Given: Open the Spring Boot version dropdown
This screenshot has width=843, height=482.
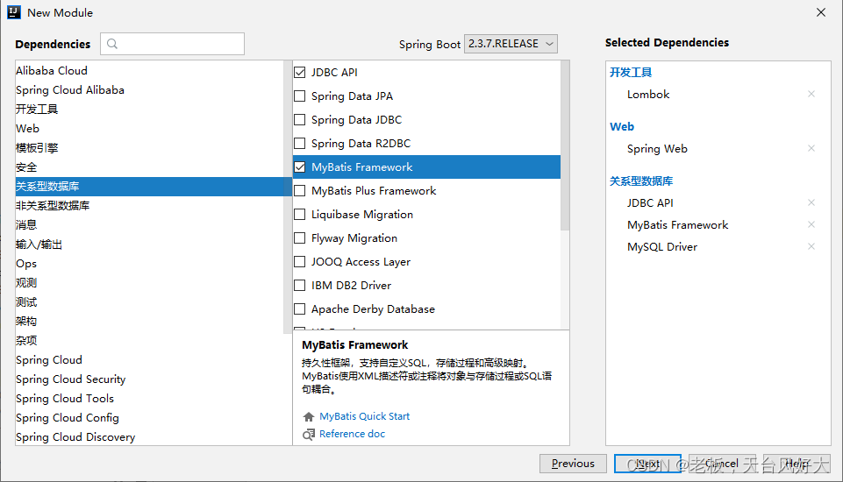Looking at the screenshot, I should (511, 44).
